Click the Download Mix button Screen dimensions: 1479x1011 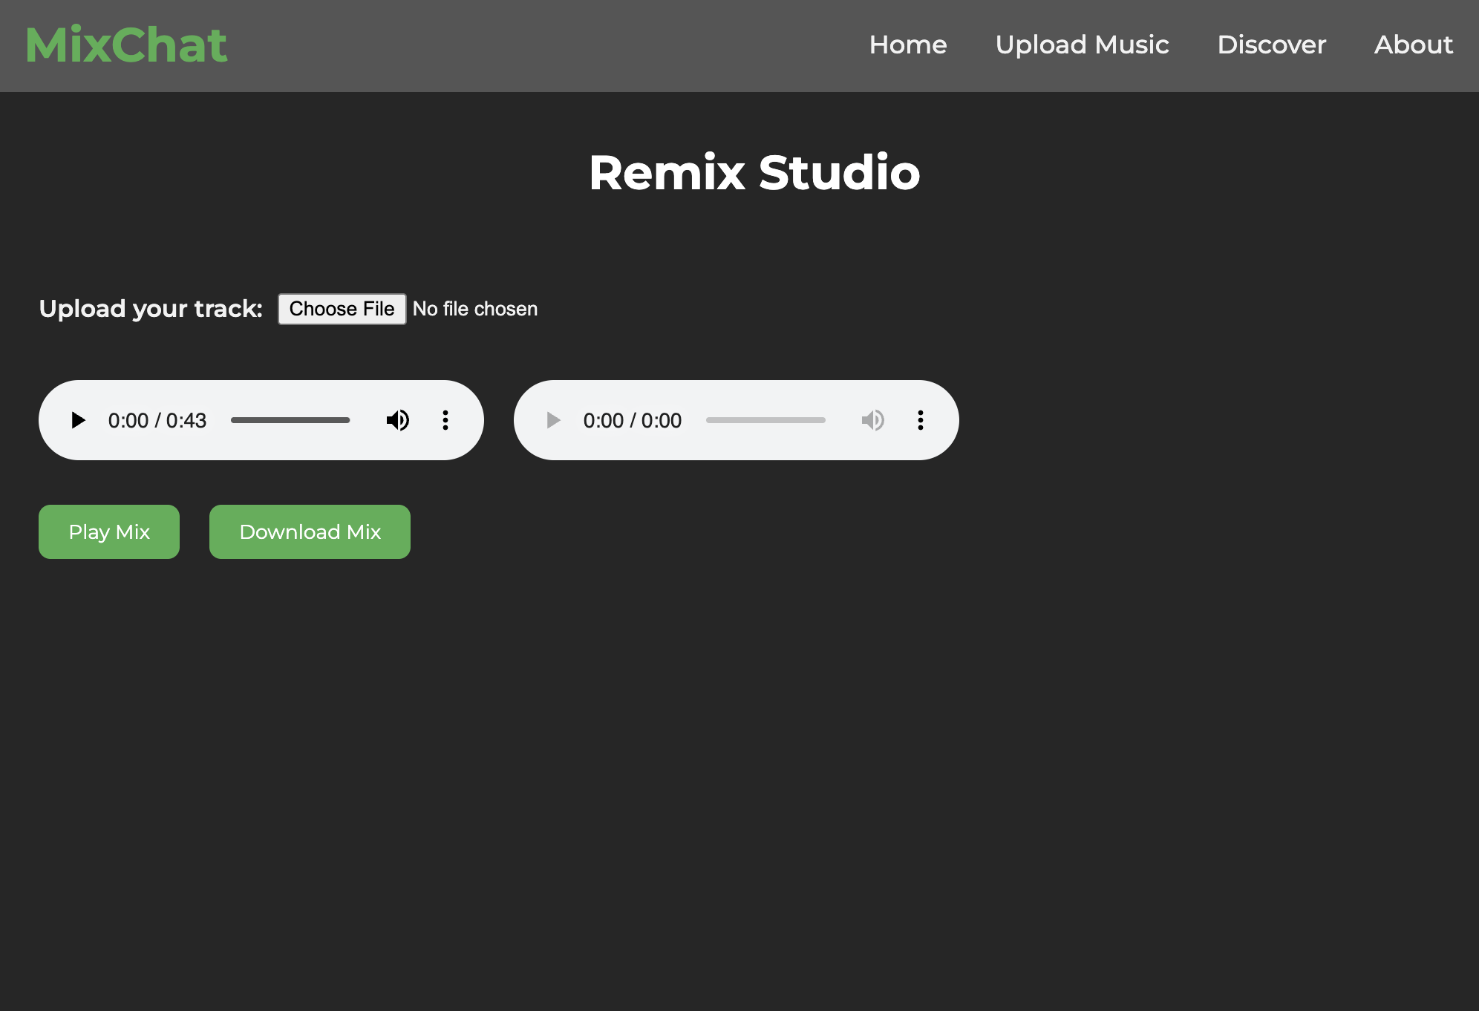tap(309, 531)
